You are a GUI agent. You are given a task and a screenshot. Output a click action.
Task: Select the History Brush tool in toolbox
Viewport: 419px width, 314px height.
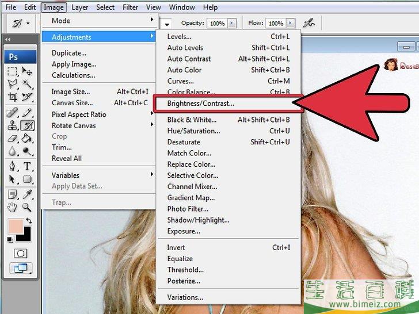coord(27,125)
